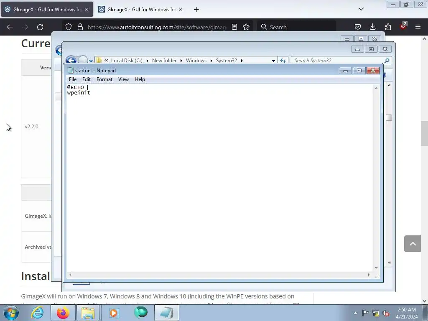This screenshot has width=428, height=321.
Task: Open the list all tabs dropdown
Action: pos(361,9)
